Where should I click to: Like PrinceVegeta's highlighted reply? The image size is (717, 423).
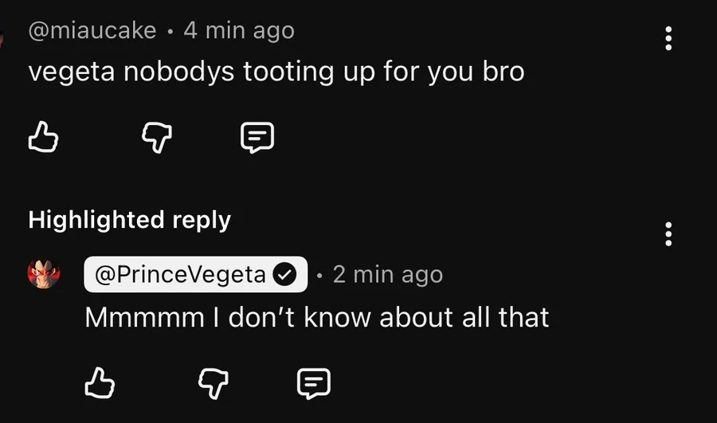pos(100,383)
